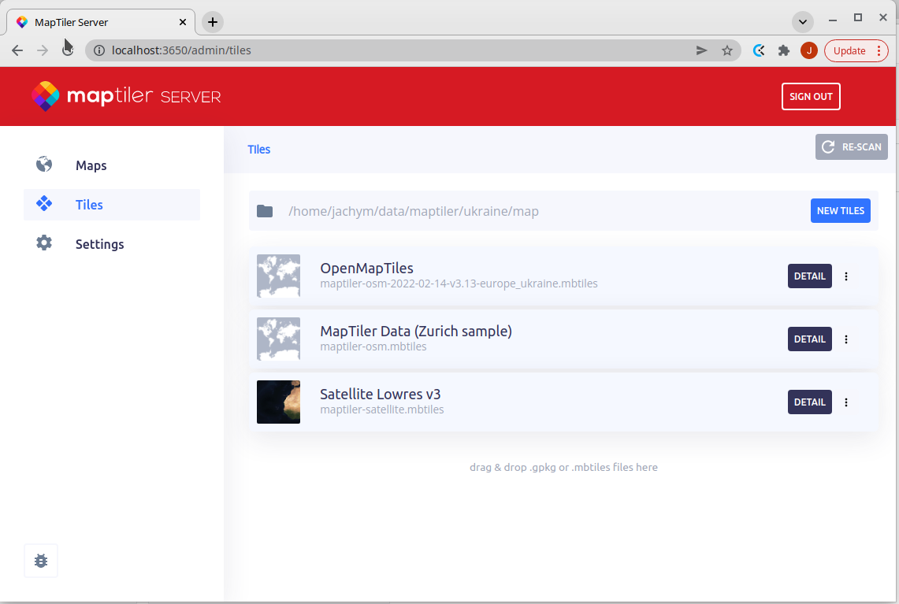
Task: Open more options for MapTiler Data Zurich sample
Action: [846, 339]
